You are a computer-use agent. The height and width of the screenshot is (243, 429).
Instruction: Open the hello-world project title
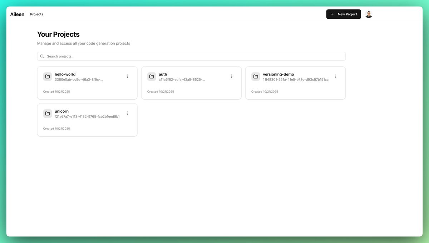click(x=65, y=74)
